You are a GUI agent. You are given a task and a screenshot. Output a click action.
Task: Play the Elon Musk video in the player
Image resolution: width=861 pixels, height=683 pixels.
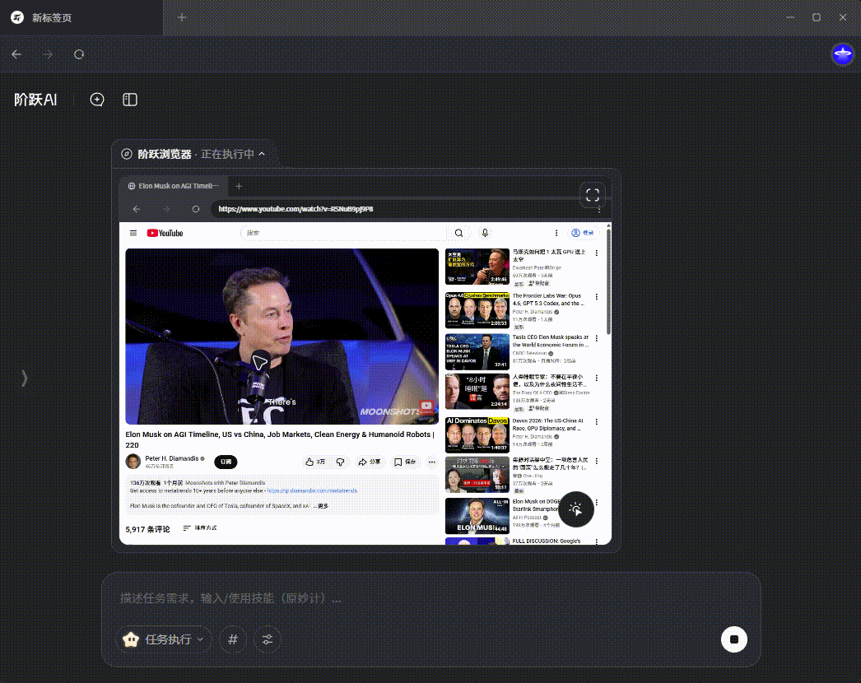pyautogui.click(x=282, y=336)
